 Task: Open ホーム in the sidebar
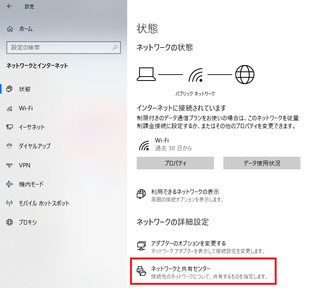point(25,29)
